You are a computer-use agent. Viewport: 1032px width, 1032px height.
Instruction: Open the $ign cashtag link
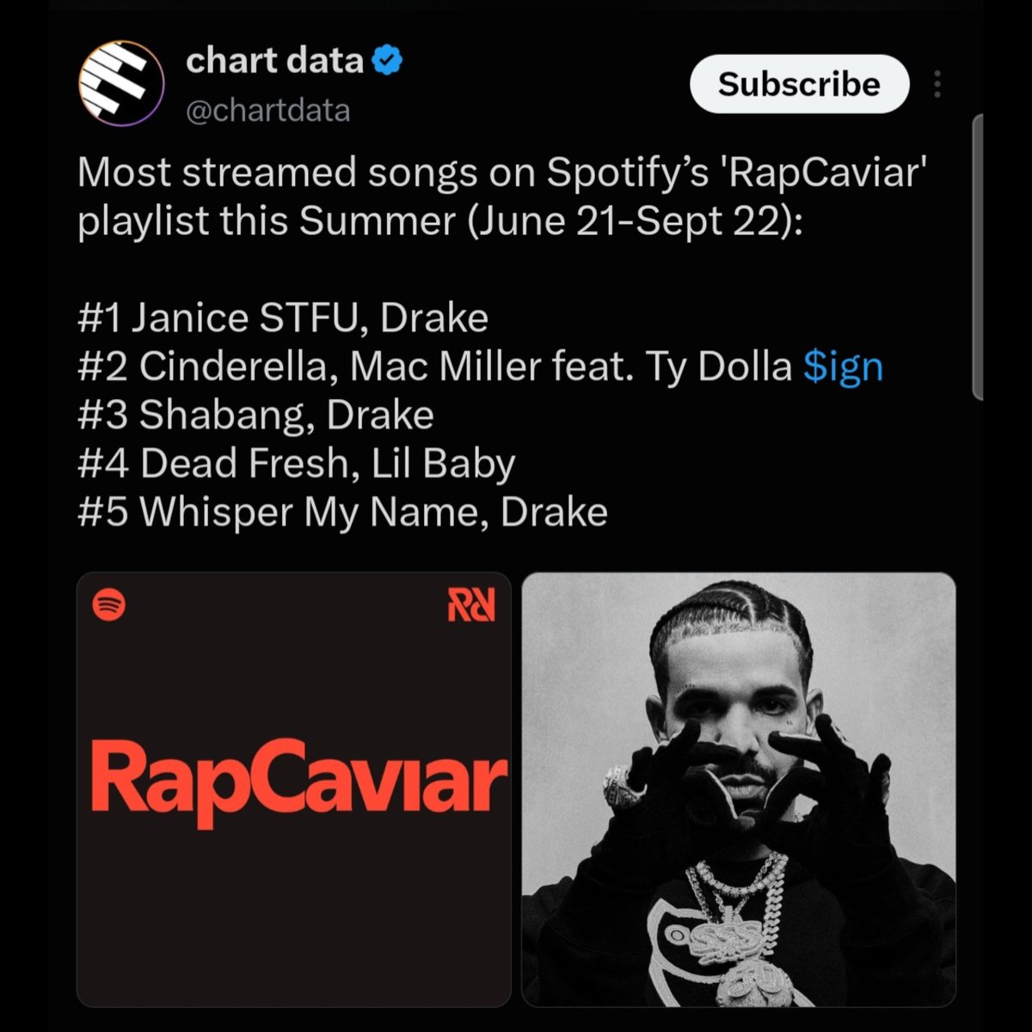(843, 367)
